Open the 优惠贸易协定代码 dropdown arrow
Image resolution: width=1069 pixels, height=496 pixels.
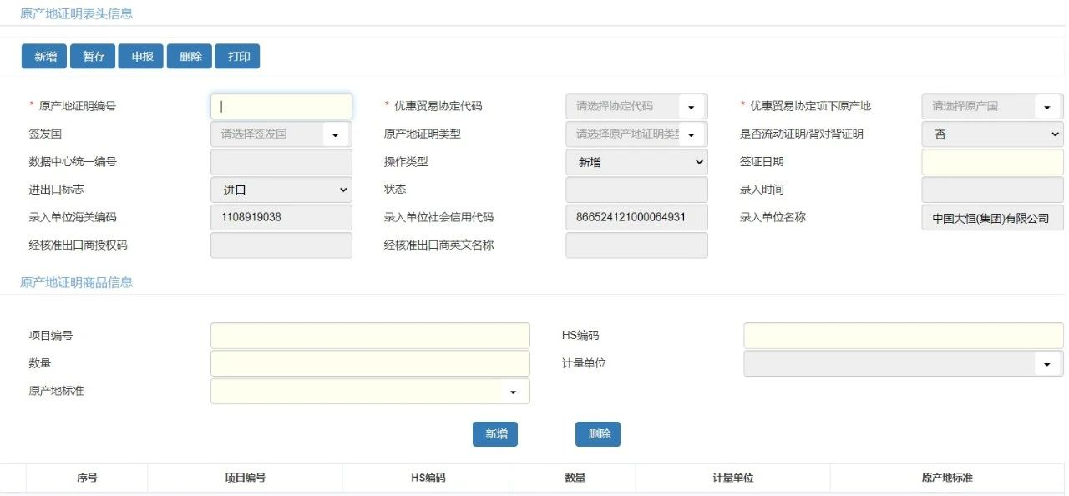pyautogui.click(x=692, y=107)
